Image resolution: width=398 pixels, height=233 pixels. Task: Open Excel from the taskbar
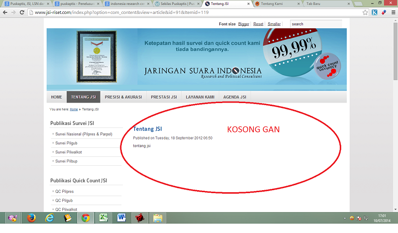coord(103,218)
